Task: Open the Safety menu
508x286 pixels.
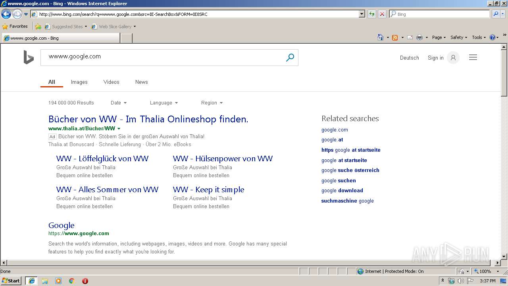Action: tap(458, 37)
